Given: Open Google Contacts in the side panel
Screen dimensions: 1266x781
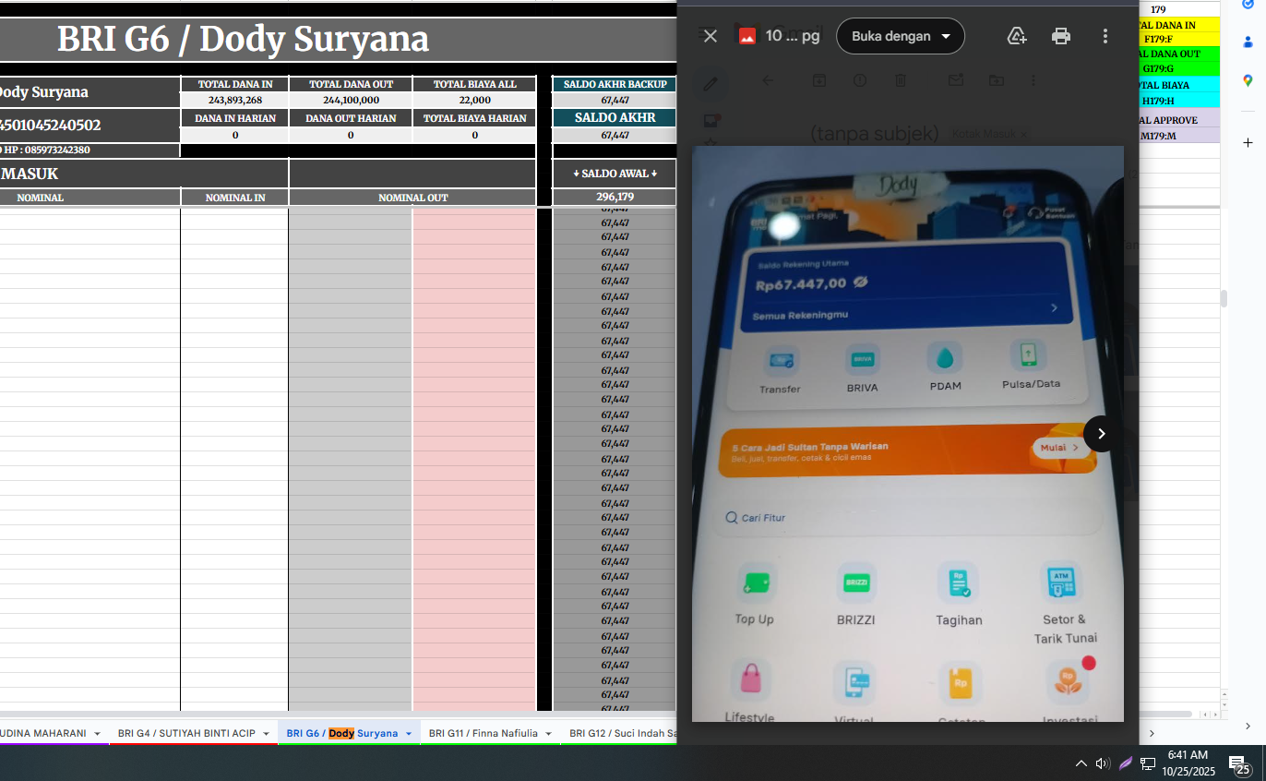Looking at the screenshot, I should (1248, 41).
